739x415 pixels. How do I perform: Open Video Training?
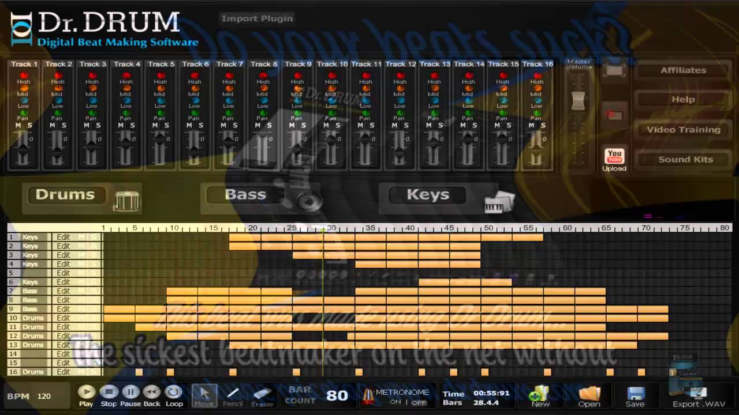tap(684, 130)
